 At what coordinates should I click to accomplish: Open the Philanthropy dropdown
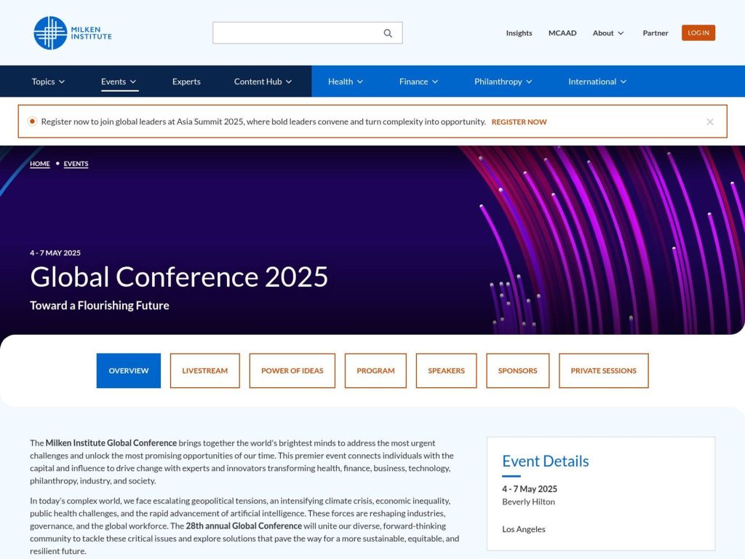click(503, 82)
